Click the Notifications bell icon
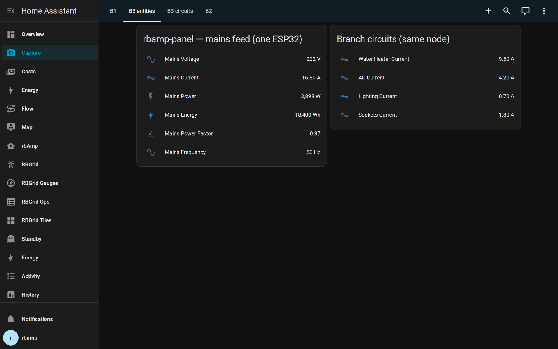The height and width of the screenshot is (349, 558). coord(11,319)
